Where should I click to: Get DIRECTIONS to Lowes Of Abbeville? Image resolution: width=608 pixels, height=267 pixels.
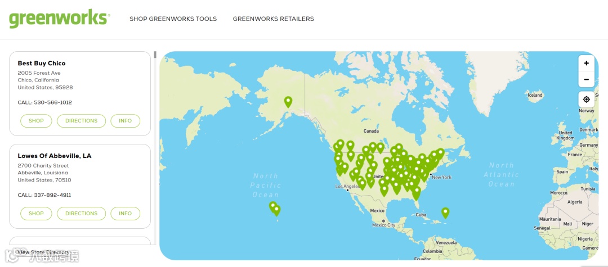tap(82, 213)
